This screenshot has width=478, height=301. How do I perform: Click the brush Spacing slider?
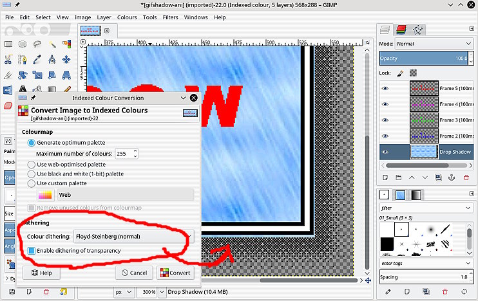[x=423, y=277]
